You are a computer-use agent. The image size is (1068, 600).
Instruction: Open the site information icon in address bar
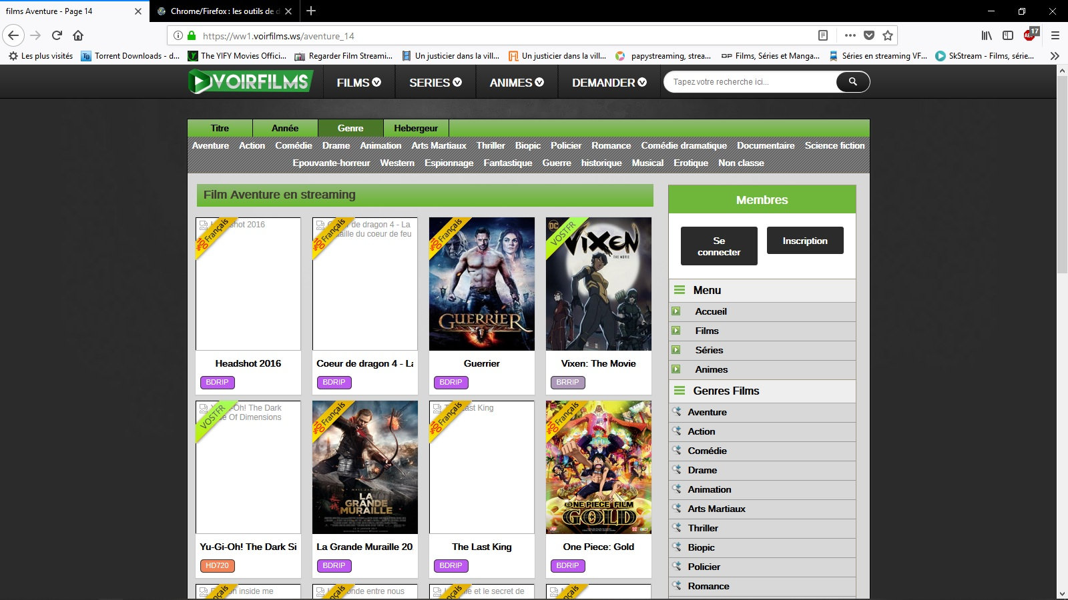[x=178, y=35]
